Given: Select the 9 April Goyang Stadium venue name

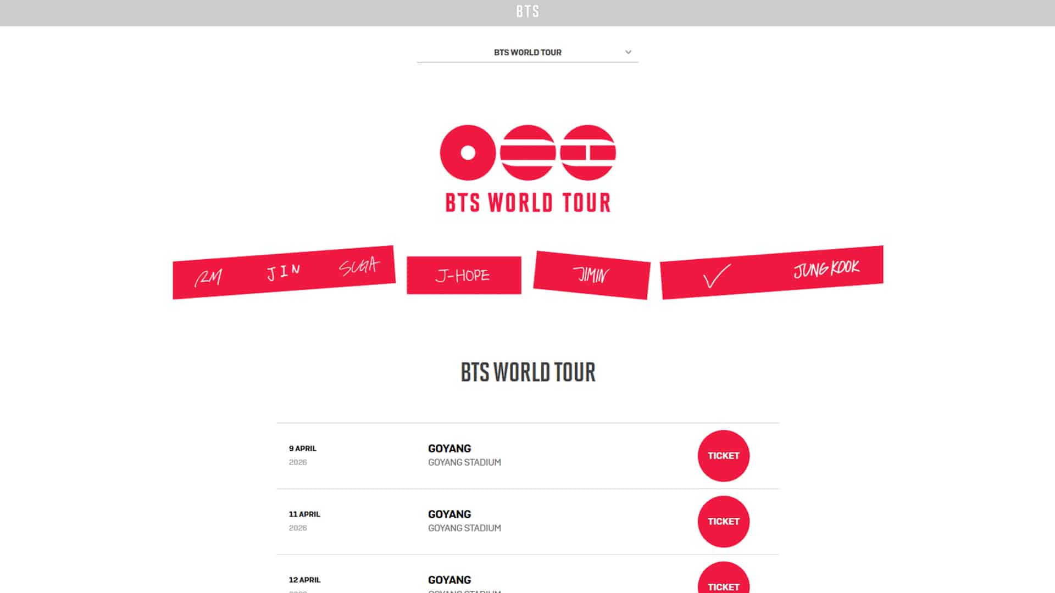Looking at the screenshot, I should point(464,462).
